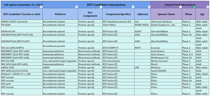Image resolution: width=210 pixels, height=96 pixels.
Task: Select the Moderna sponsor cell
Action: (166, 67)
